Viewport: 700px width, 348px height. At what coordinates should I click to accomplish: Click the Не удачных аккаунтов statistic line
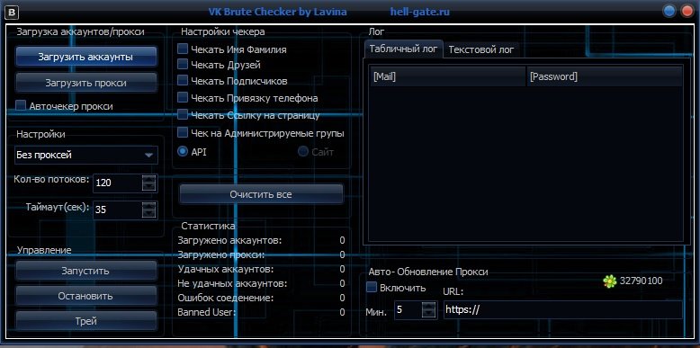tap(261, 283)
